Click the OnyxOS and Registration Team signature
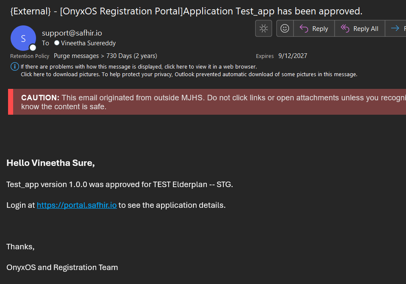 coord(62,267)
